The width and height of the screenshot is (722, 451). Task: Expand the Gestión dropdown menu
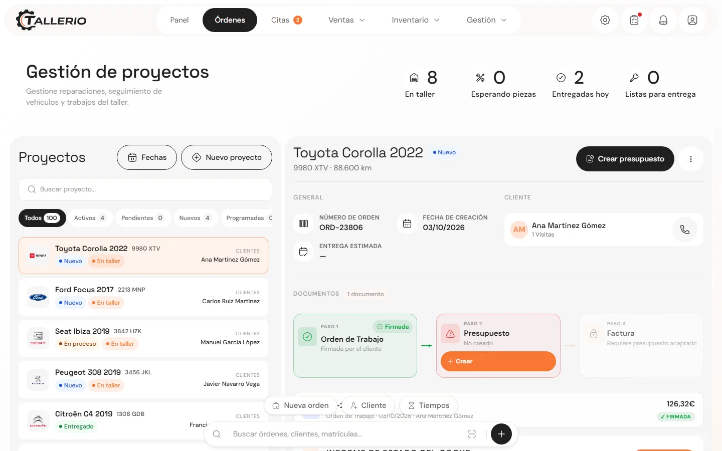click(x=487, y=20)
